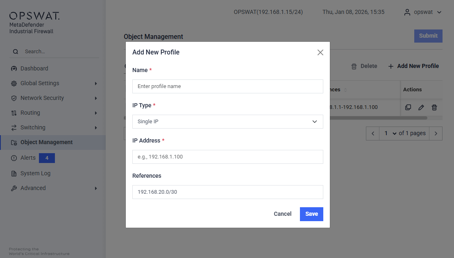Expand the Routing submenu arrow
The image size is (454, 258).
tap(96, 113)
